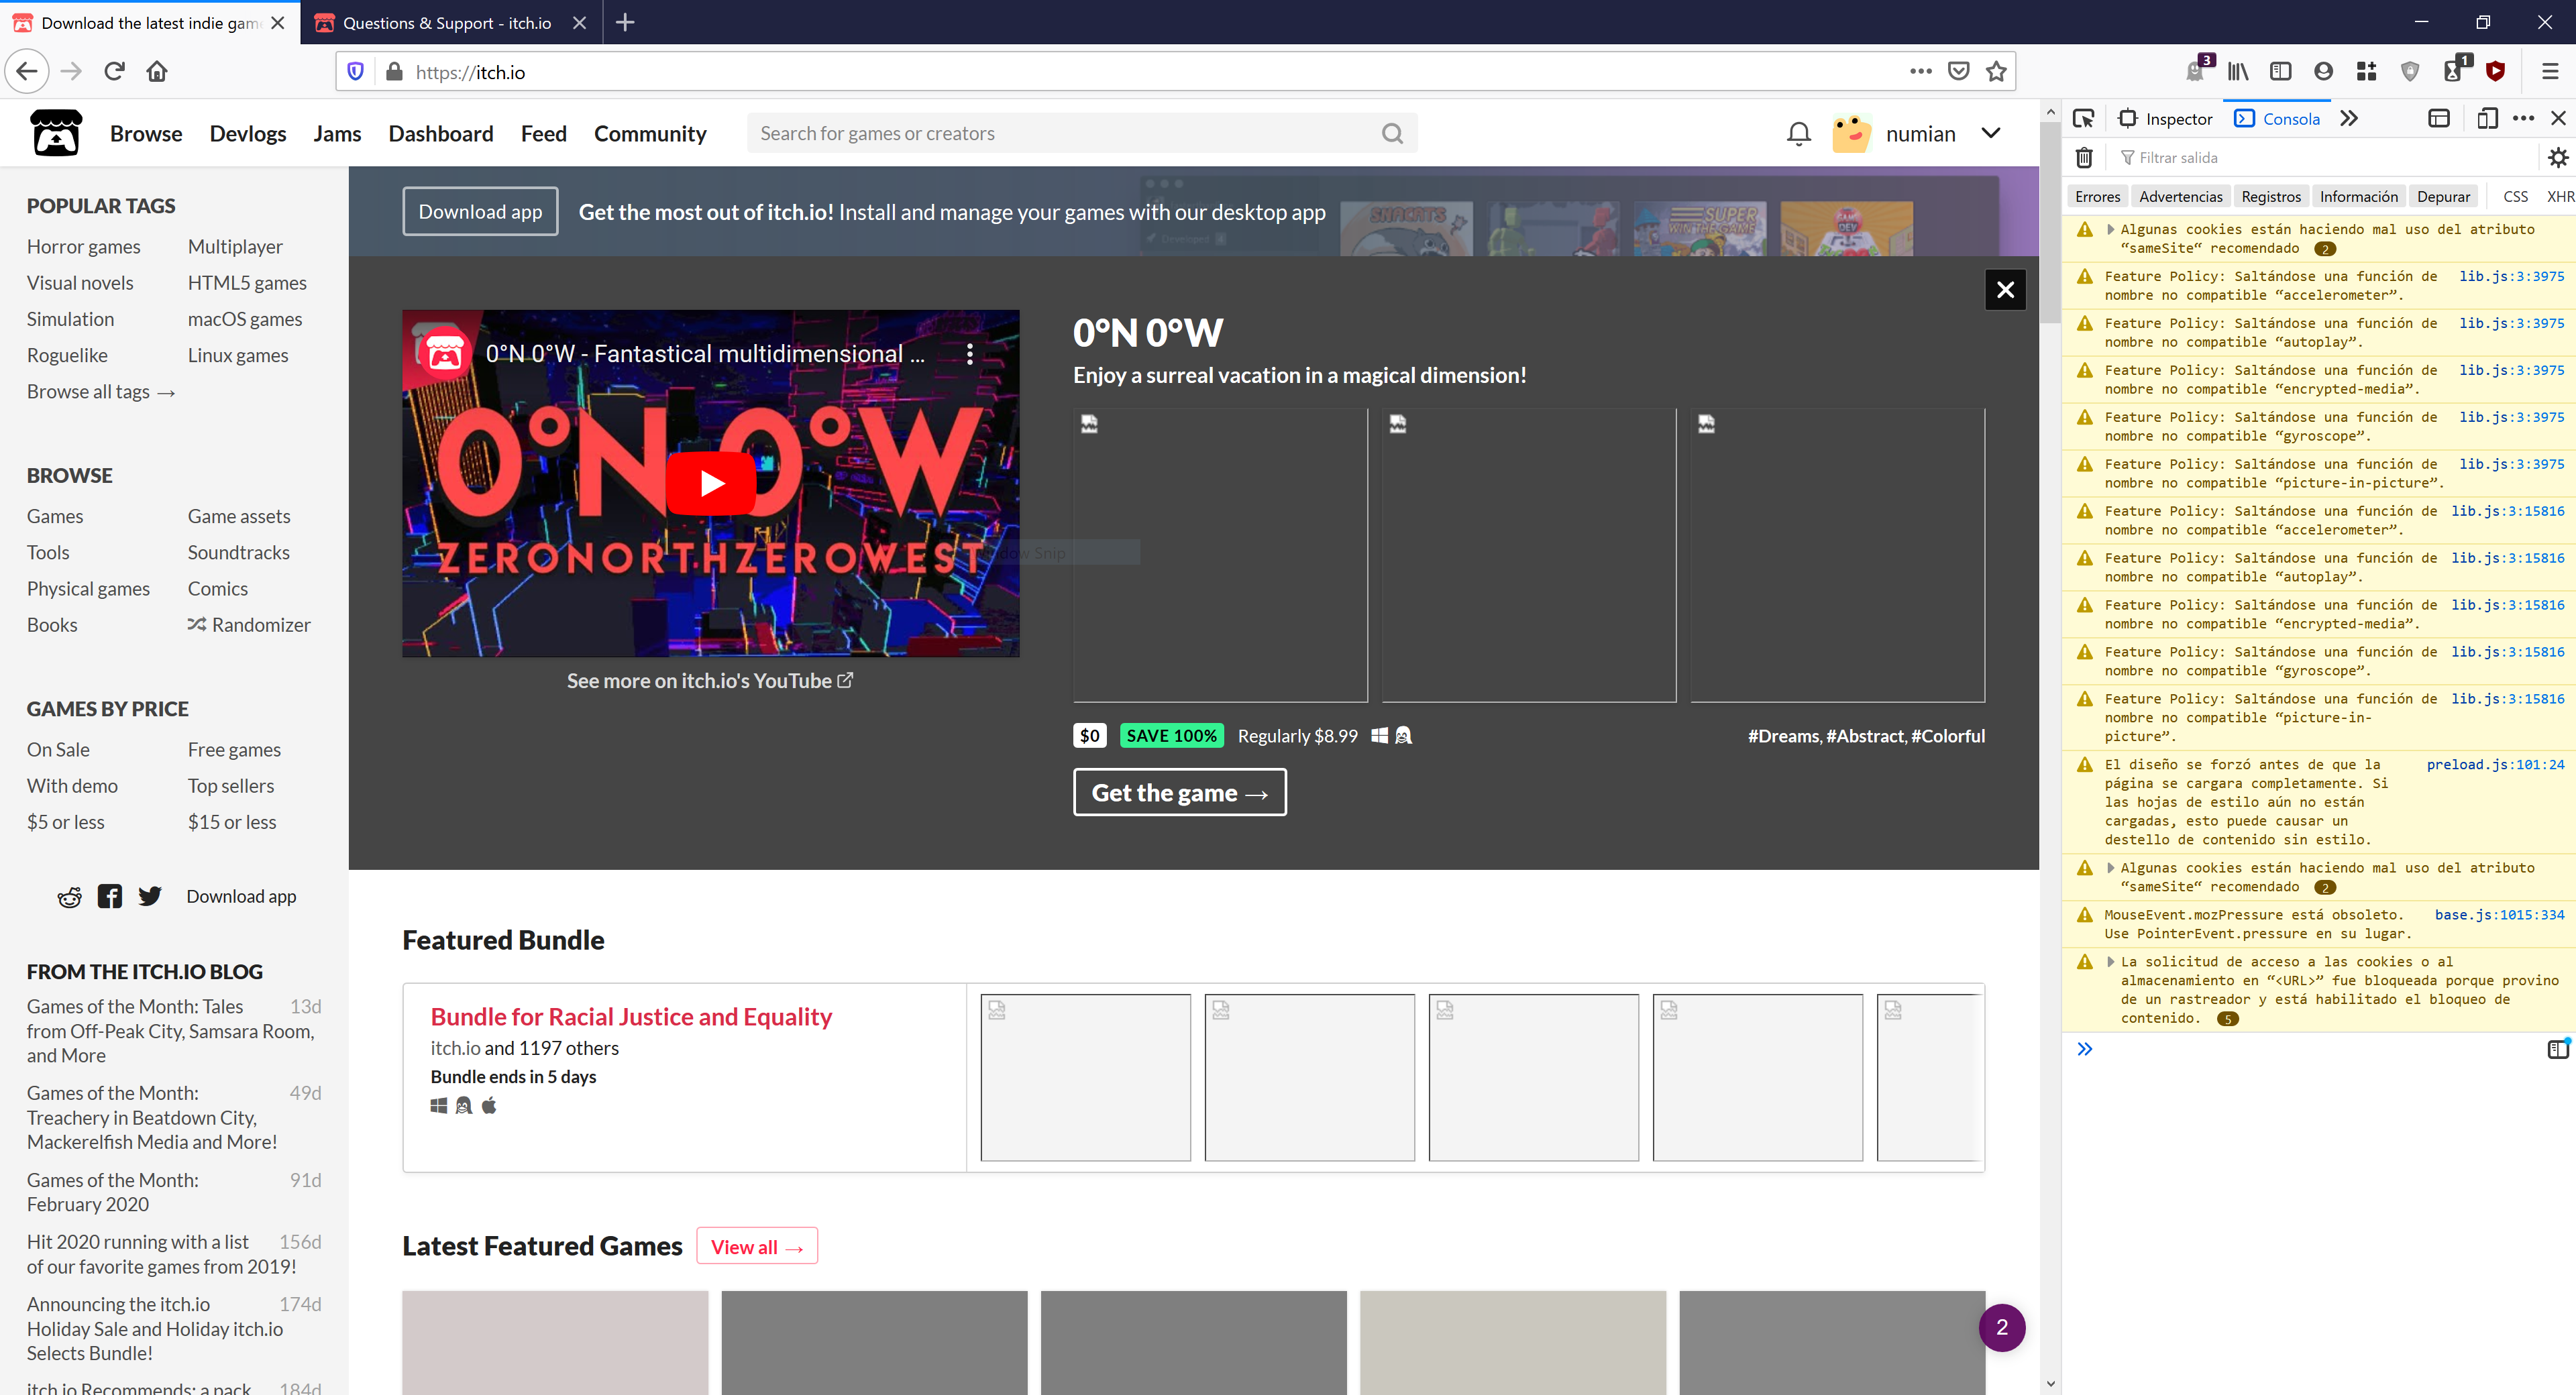2576x1395 pixels.
Task: Switch to the Inspector devtools tab
Action: pos(2166,119)
